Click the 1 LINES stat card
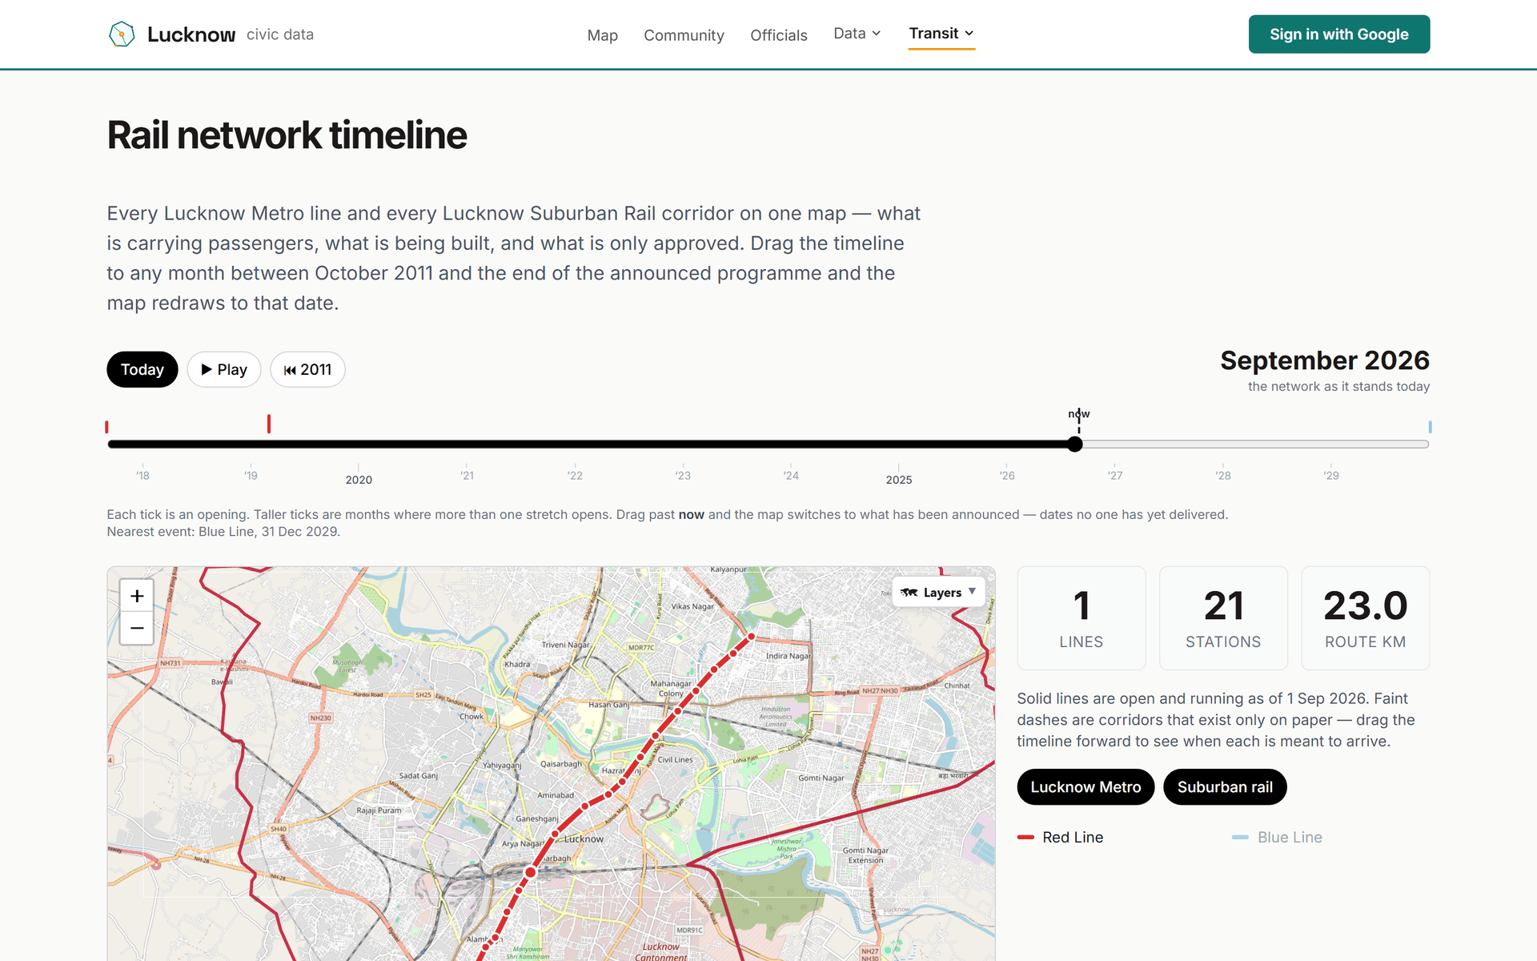 [x=1082, y=618]
